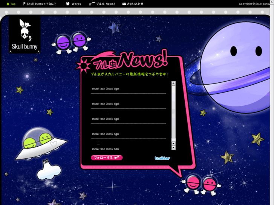274x205 pixels.
Task: Click the green home icon beside Top
Action: (x=8, y=4)
